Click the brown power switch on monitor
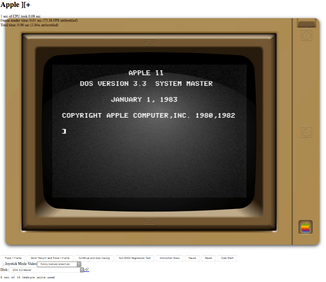Screen dimensions: 326x282 pyautogui.click(x=306, y=23)
